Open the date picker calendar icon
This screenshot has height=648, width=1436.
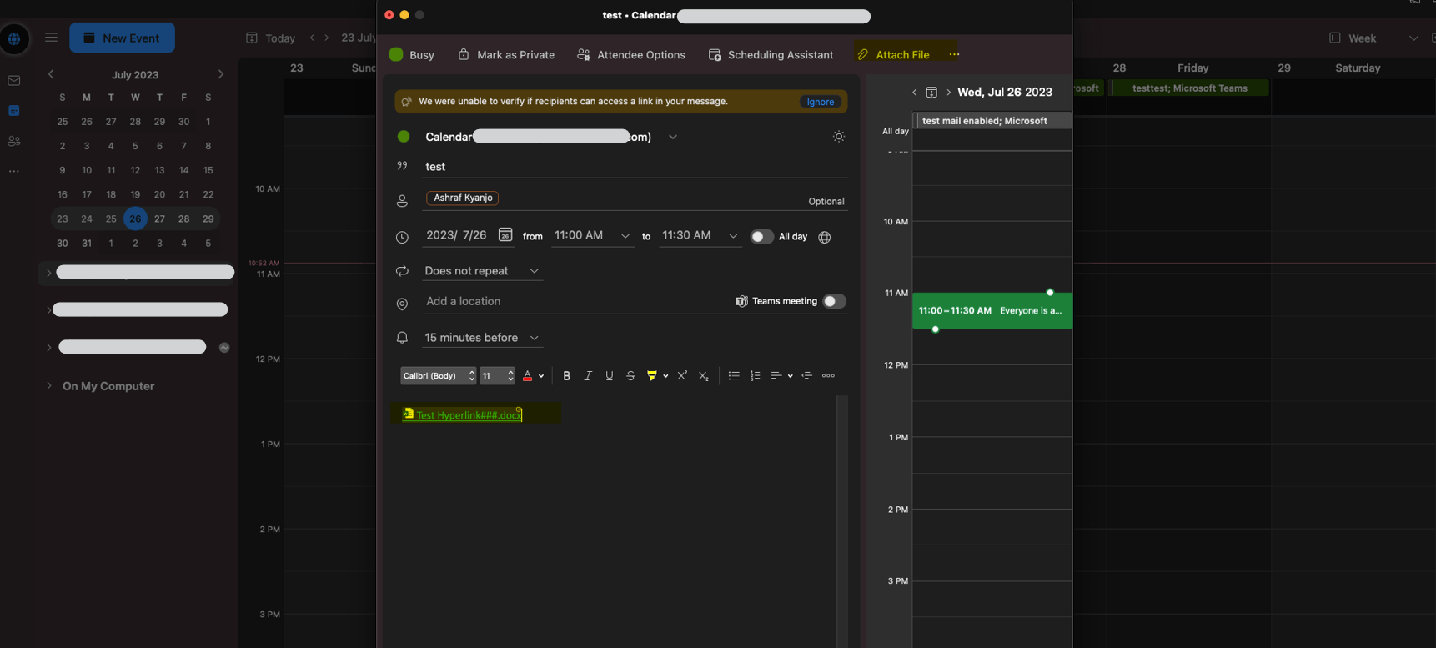tap(505, 235)
